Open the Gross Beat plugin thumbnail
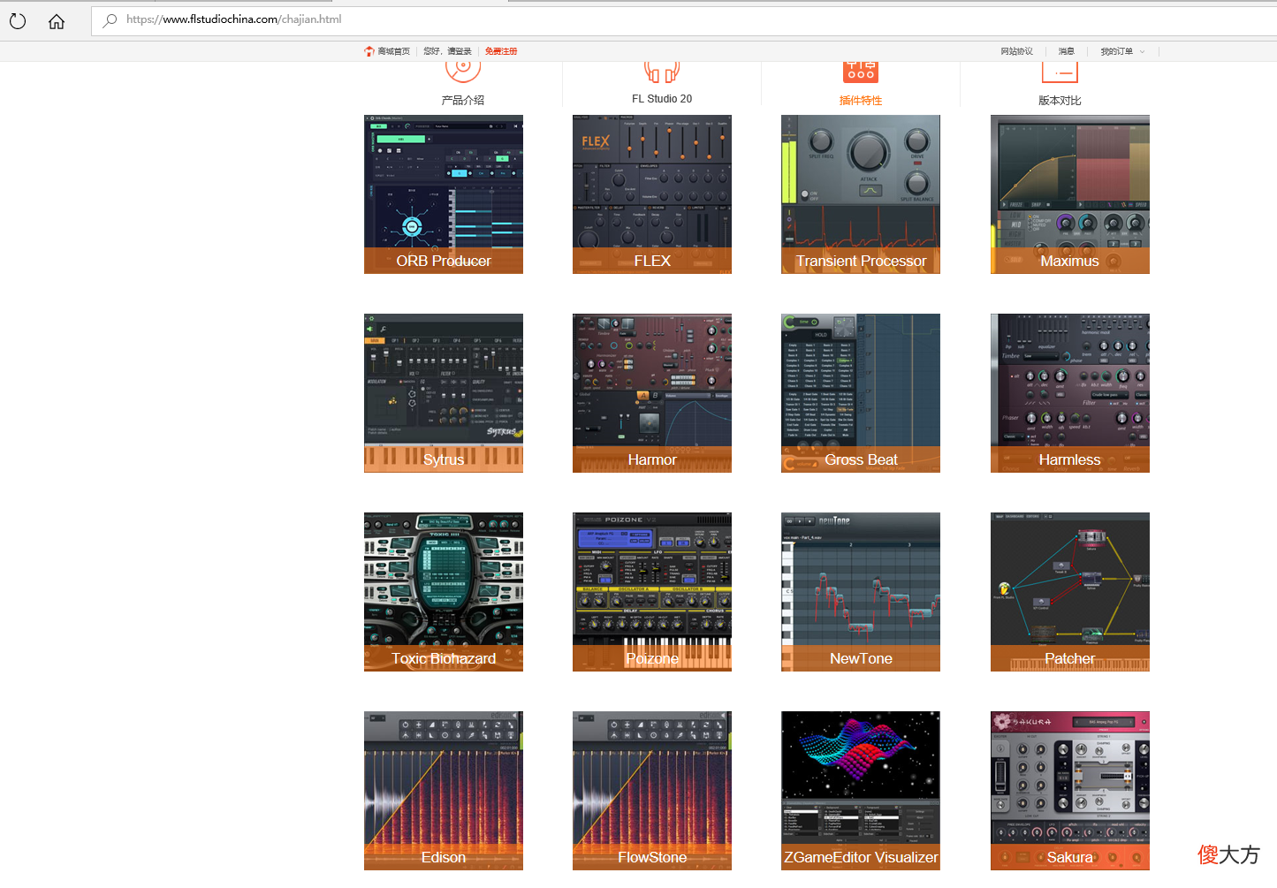Viewport: 1277px width, 888px height. coord(861,393)
